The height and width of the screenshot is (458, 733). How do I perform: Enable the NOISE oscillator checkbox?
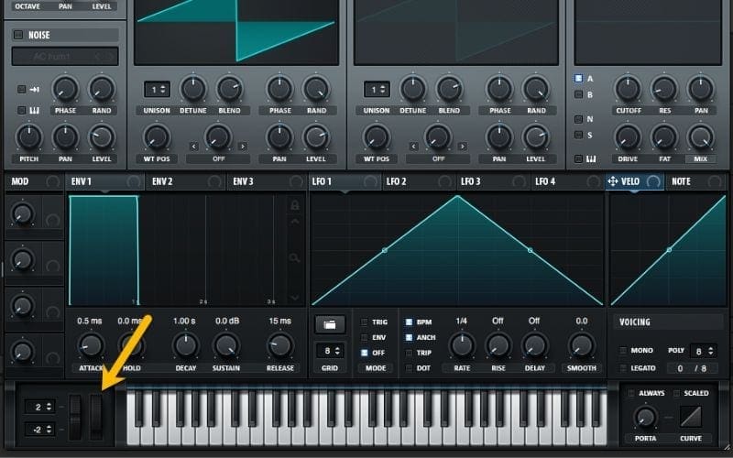18,35
